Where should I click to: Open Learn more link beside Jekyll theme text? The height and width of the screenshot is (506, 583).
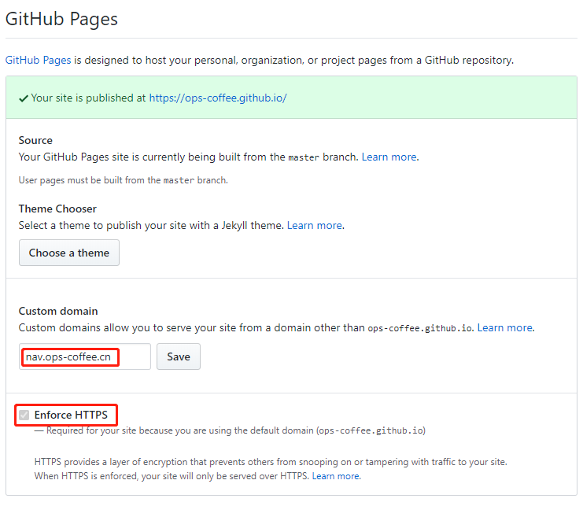[x=314, y=225]
